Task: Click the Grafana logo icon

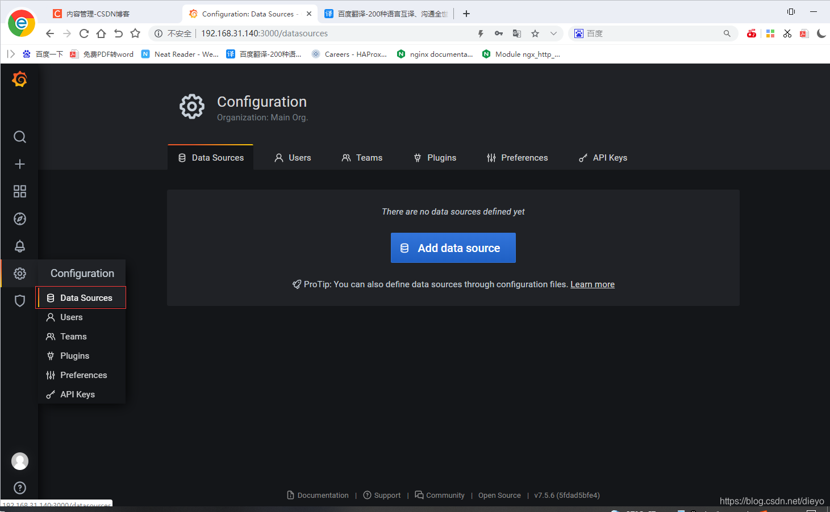Action: 20,79
